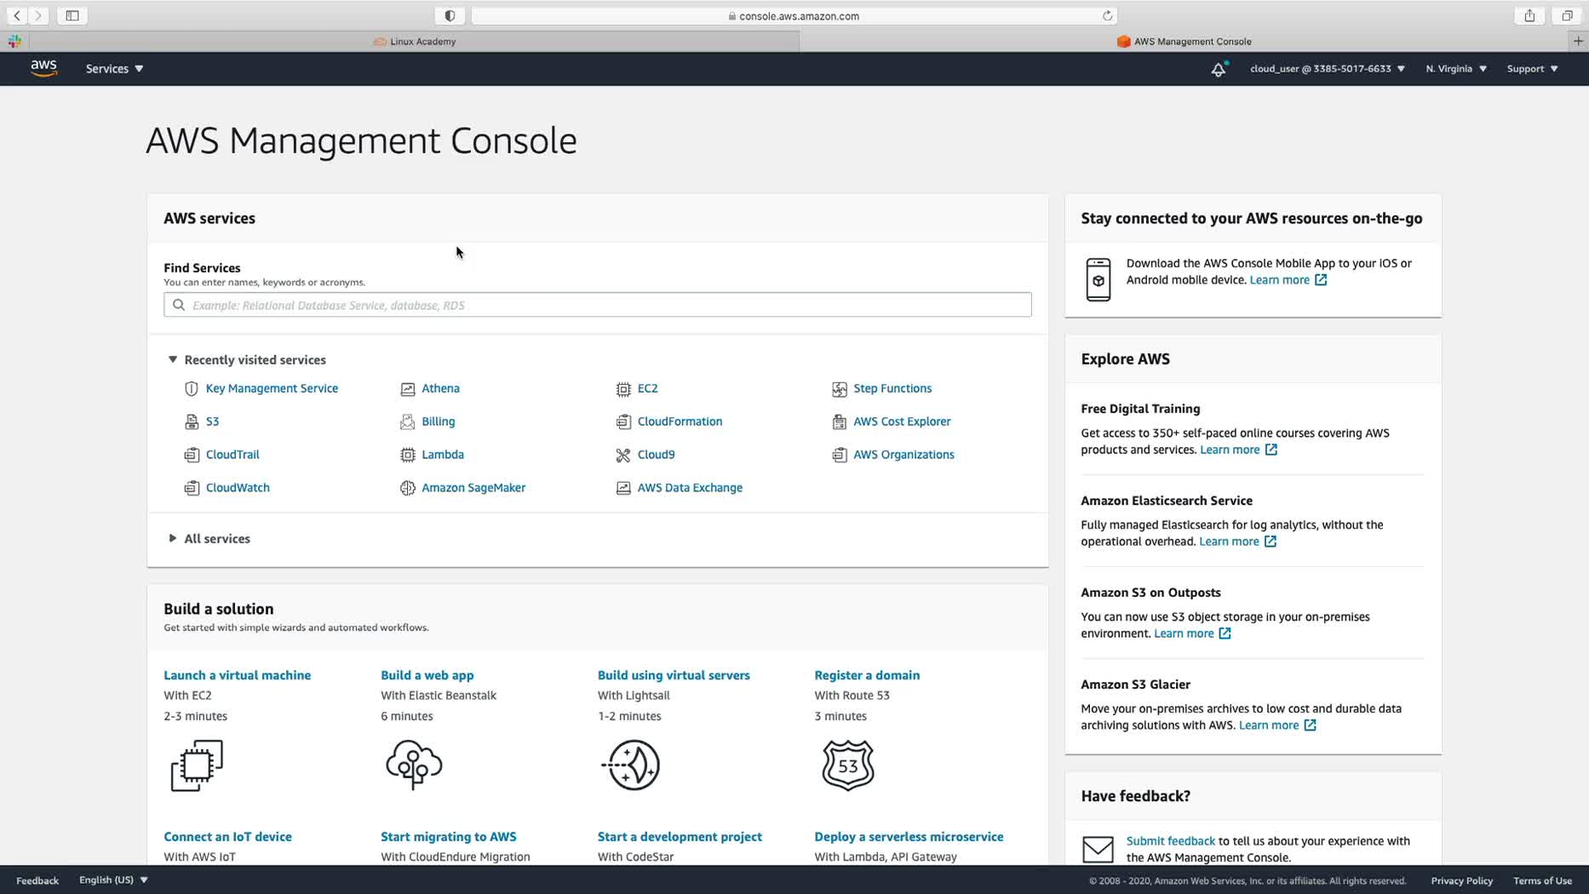Screen dimensions: 1589x894
Task: Click the EC2 virtual machine illustration
Action: click(x=197, y=765)
